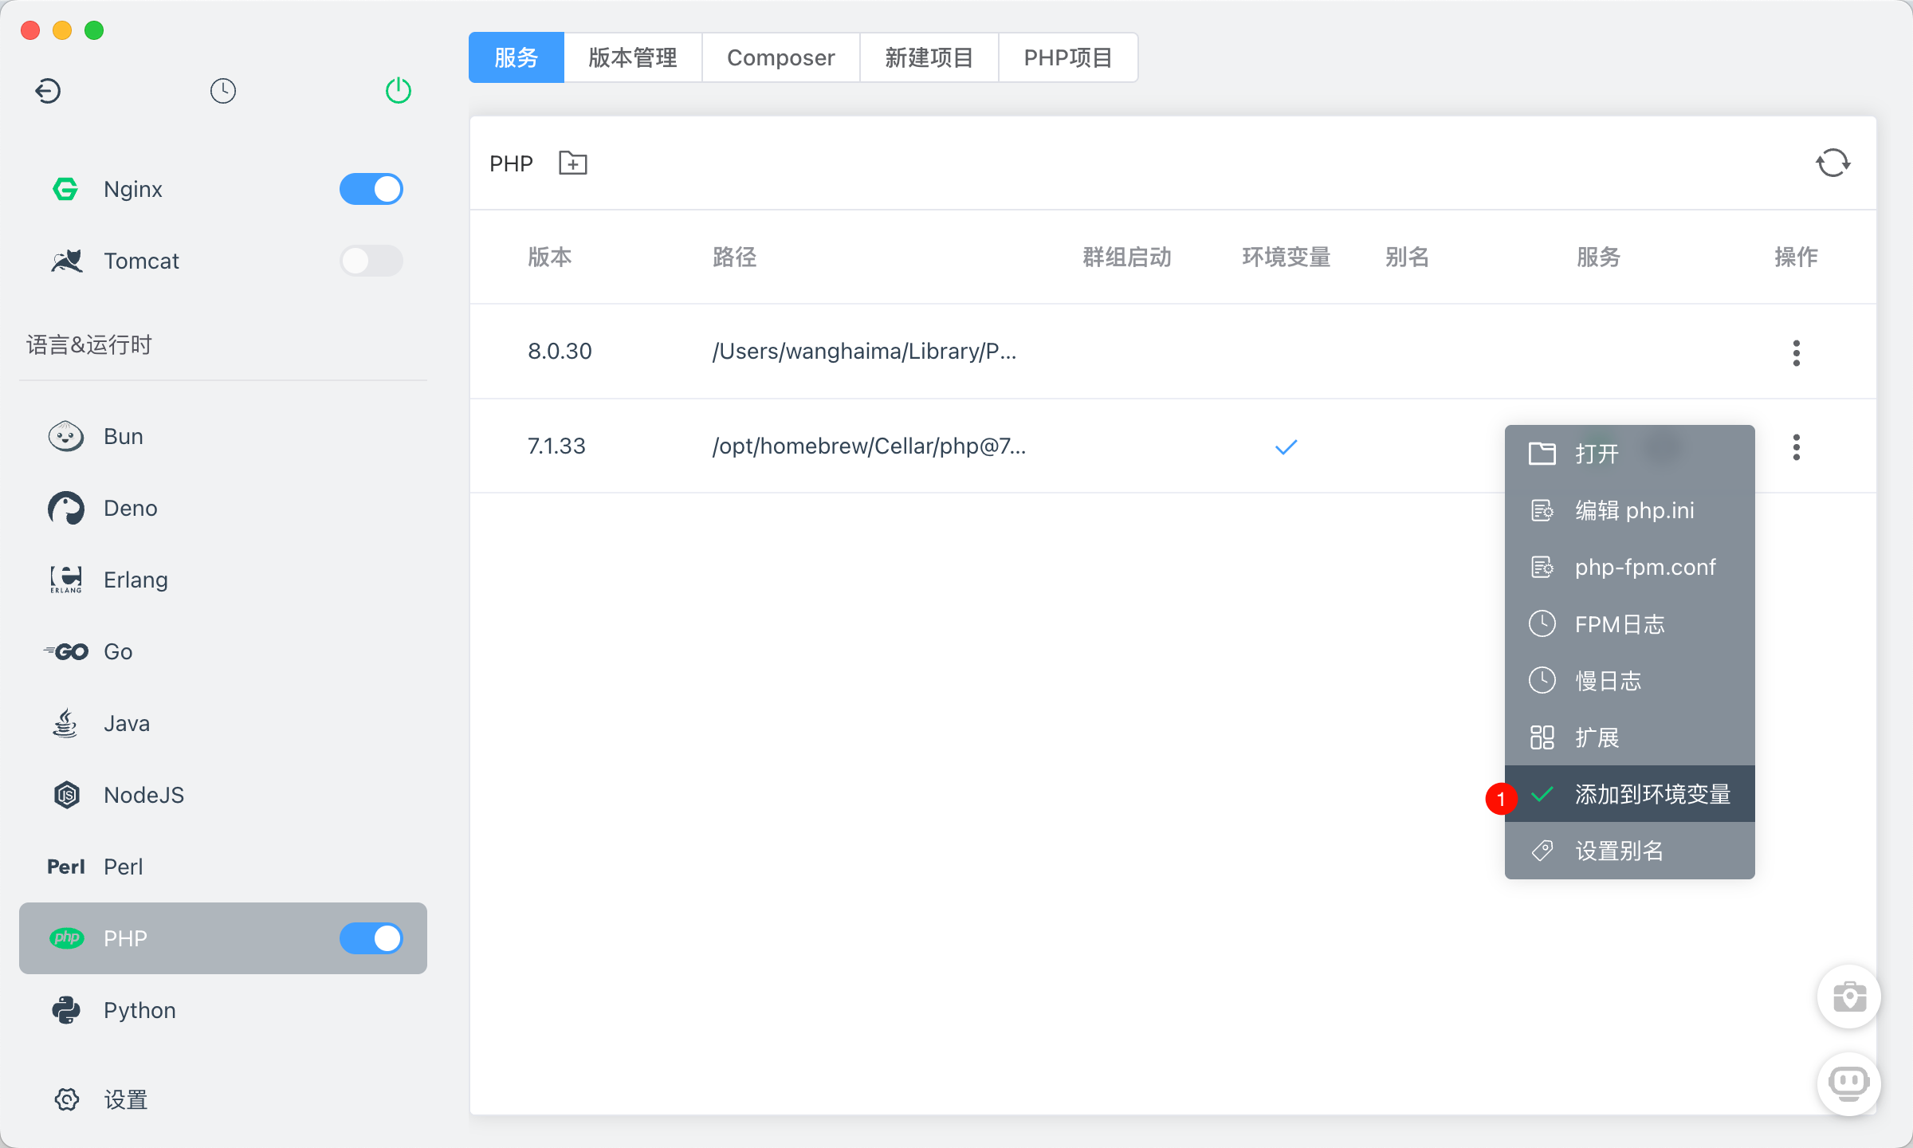Open the Erlang label in the sidebar
Screen dimensions: 1913x1148
point(136,580)
